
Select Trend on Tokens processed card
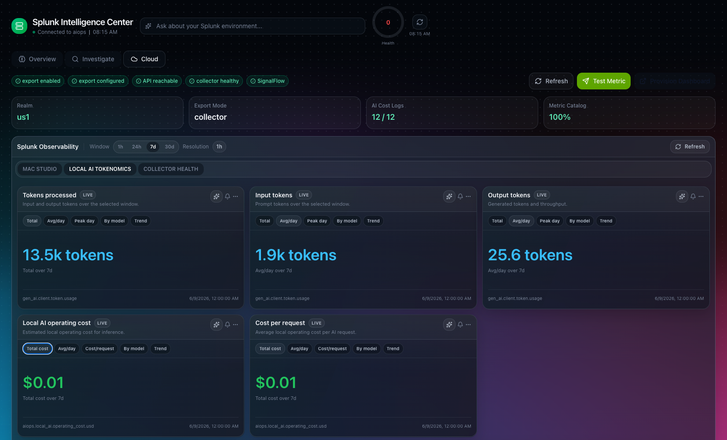point(141,221)
